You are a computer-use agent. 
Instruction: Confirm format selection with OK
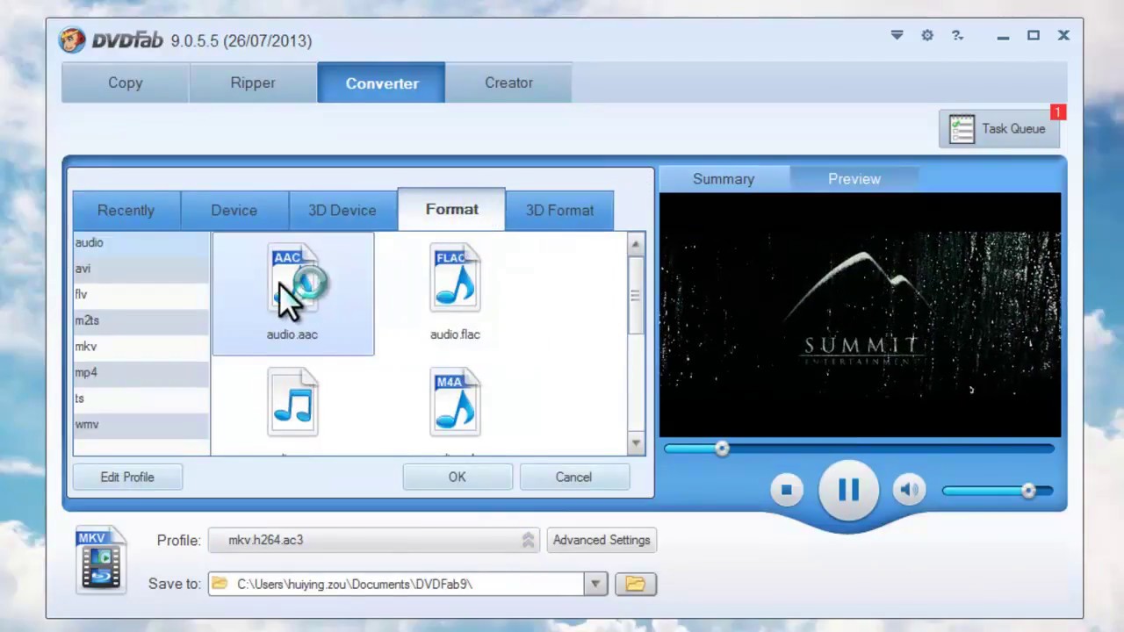458,477
